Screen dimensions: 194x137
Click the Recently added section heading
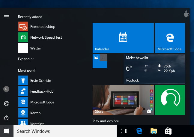click(x=30, y=17)
